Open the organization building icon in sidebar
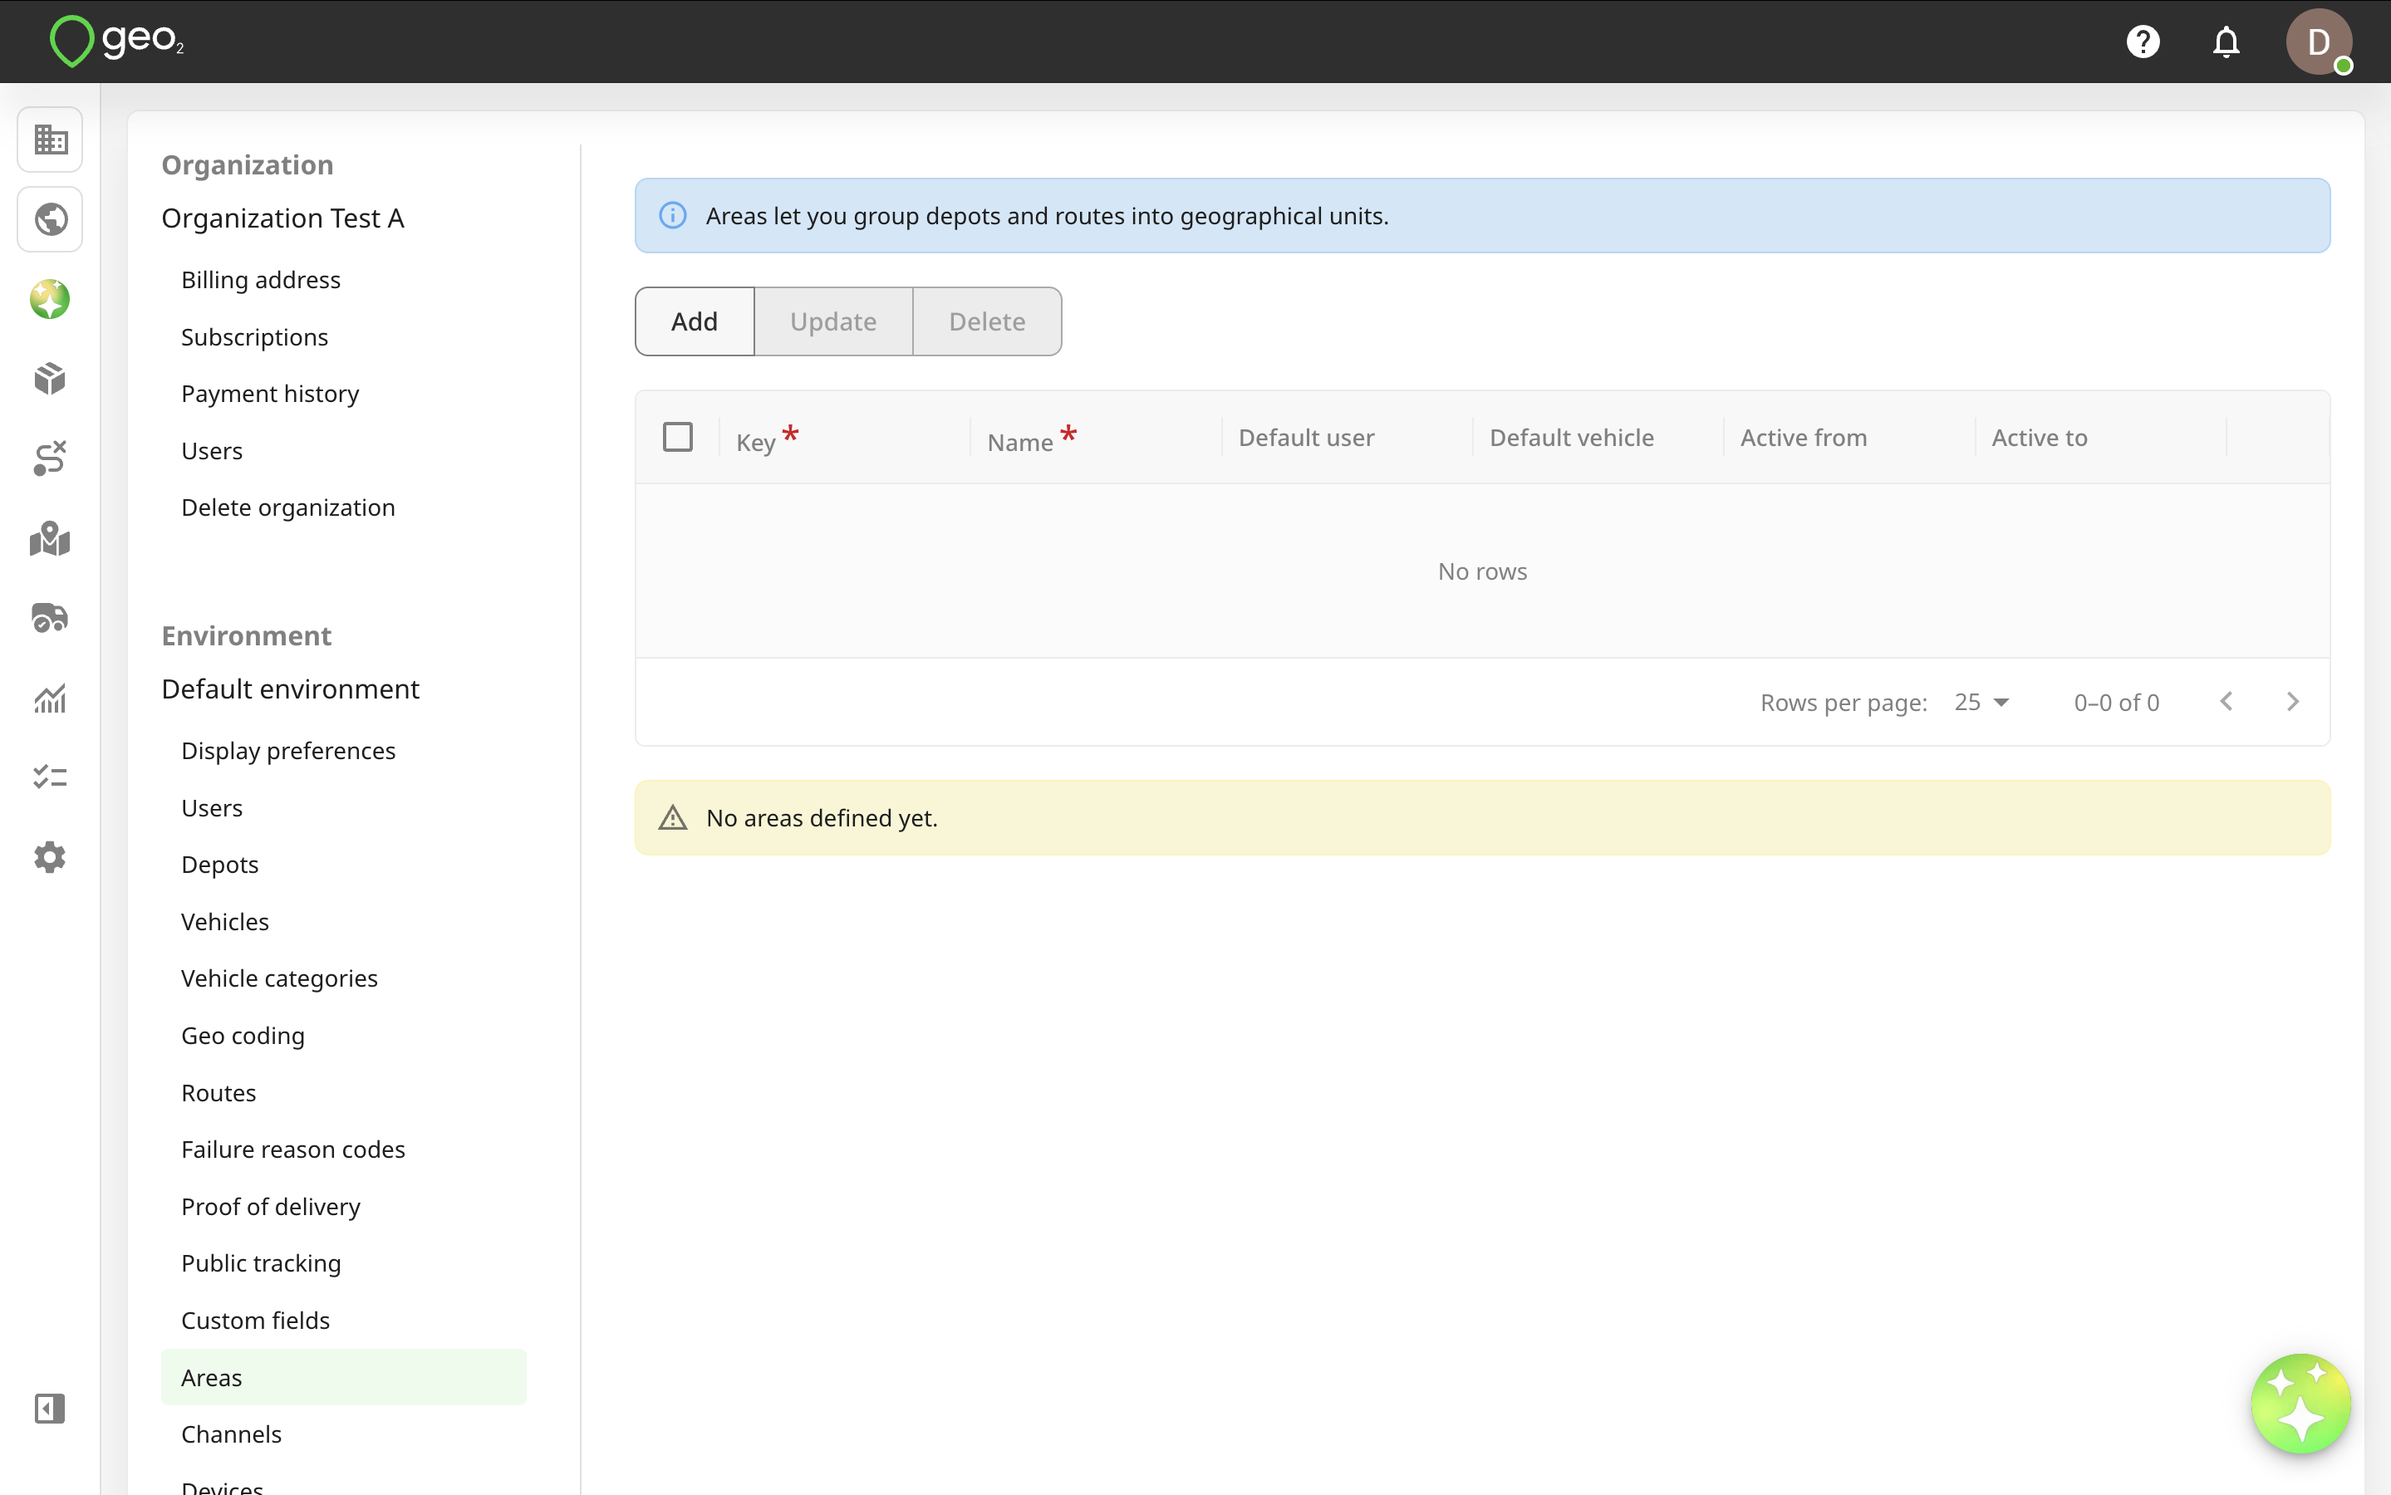Screen dimensions: 2391x1495 50,140
